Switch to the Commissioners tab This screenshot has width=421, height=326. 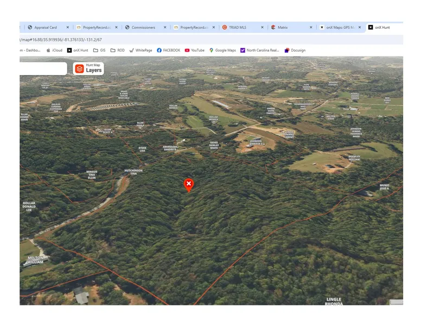(x=143, y=27)
